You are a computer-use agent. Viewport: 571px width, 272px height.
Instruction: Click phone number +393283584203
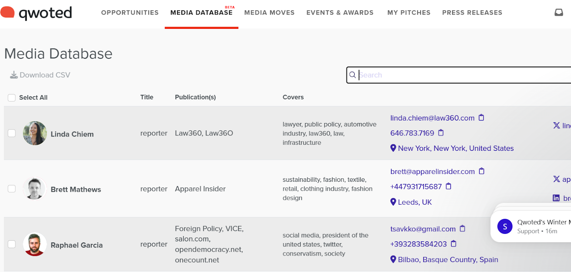coord(419,244)
